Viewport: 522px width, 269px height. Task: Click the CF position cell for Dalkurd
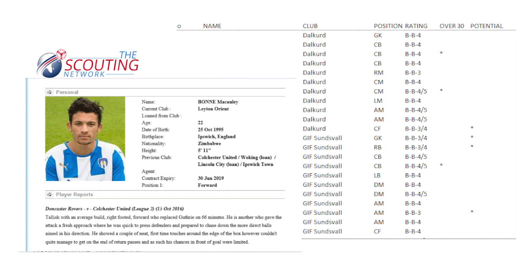tap(378, 129)
